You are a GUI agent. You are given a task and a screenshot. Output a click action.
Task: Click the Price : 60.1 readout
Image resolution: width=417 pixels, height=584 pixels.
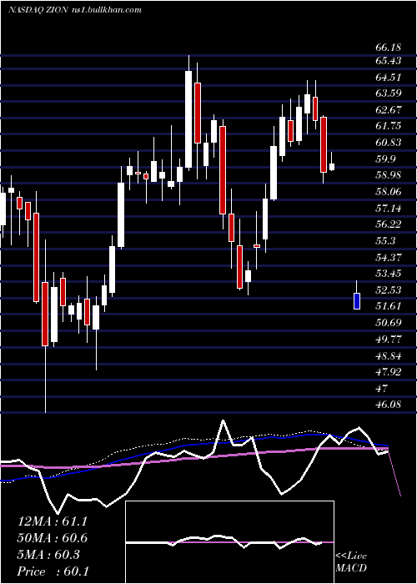pos(53,571)
